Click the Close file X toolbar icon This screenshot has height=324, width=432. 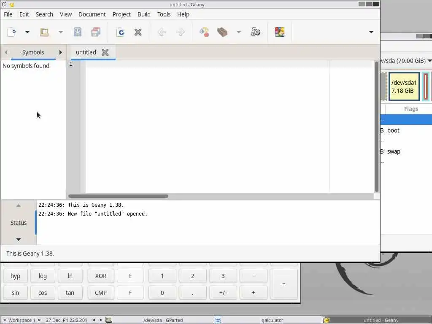(x=138, y=32)
